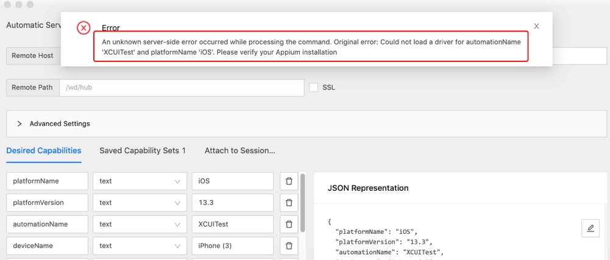Edit the 13.3 value field
This screenshot has width=610, height=260.
[x=233, y=202]
